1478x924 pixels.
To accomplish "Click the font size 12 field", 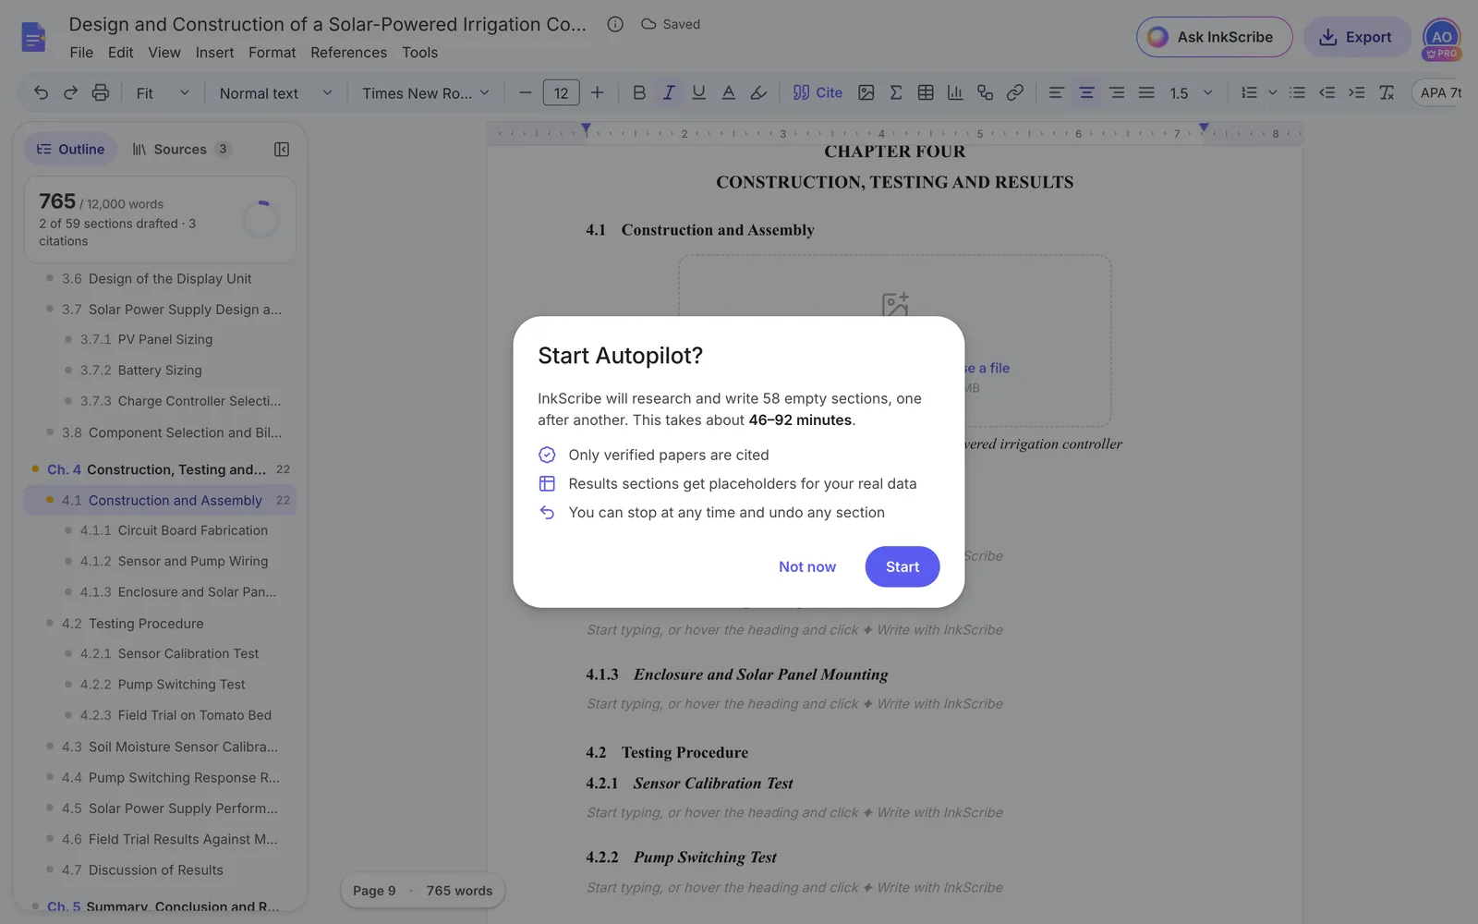I will (x=561, y=92).
